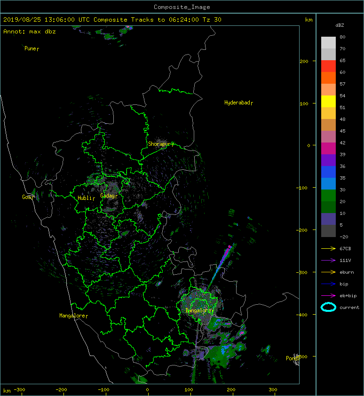364x396 pixels.
Task: Click the purple 111V arrow legend icon
Action: coord(328,261)
